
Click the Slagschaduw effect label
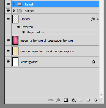coord(35,32)
